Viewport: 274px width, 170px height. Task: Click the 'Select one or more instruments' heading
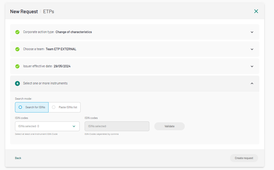tap(45, 83)
